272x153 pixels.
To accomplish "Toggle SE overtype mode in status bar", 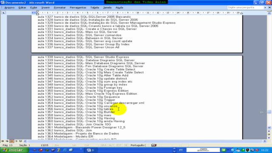I will tap(126, 145).
